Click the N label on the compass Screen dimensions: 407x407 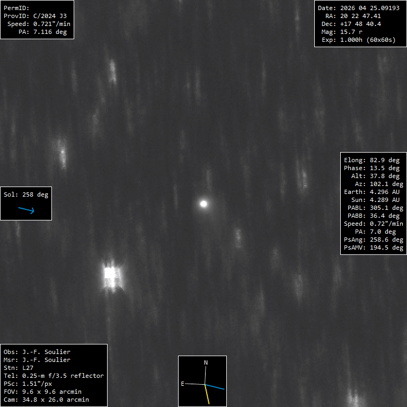coord(206,362)
